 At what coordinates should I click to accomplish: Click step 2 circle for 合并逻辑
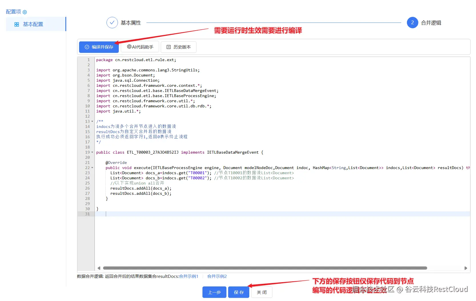[x=412, y=23]
